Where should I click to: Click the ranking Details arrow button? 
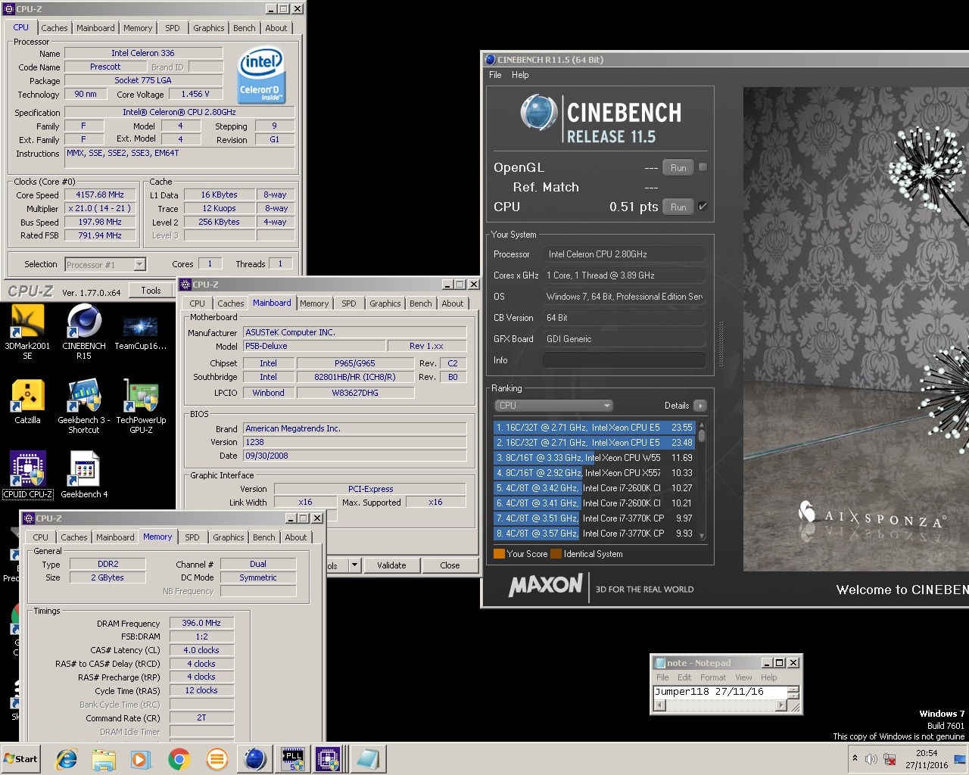700,406
